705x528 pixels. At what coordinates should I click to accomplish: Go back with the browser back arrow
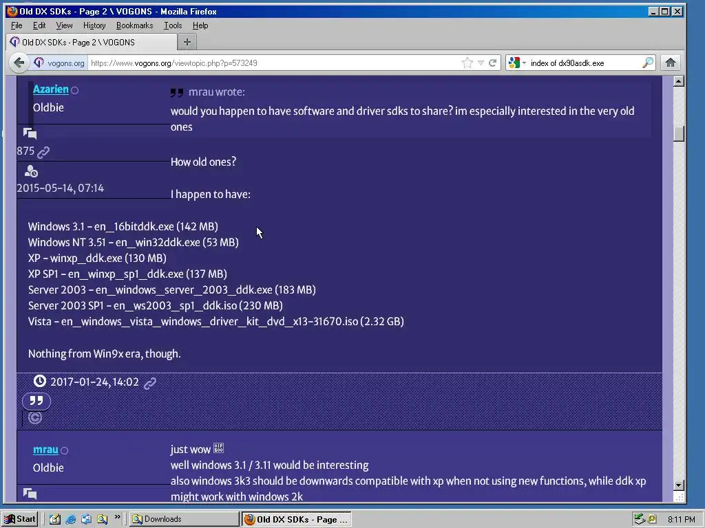click(19, 63)
